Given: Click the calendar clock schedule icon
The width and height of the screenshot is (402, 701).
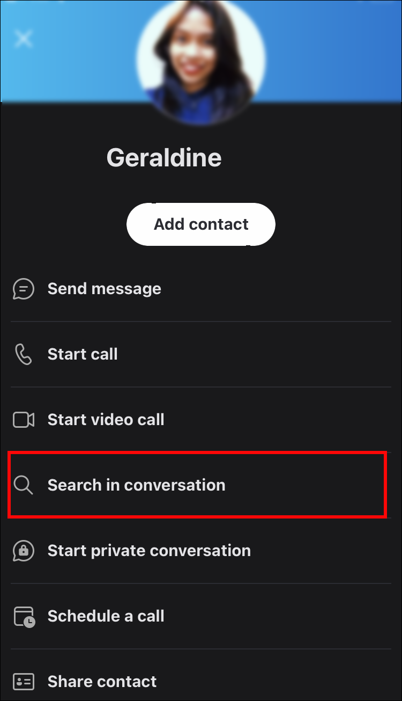Looking at the screenshot, I should [24, 617].
